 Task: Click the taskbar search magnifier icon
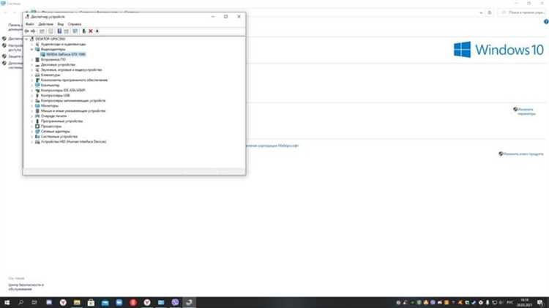20,302
